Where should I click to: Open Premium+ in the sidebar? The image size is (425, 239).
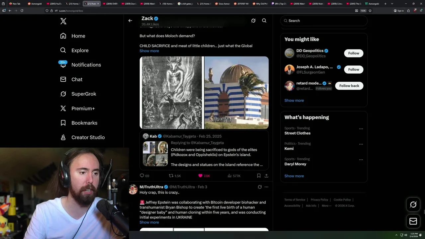point(77,109)
